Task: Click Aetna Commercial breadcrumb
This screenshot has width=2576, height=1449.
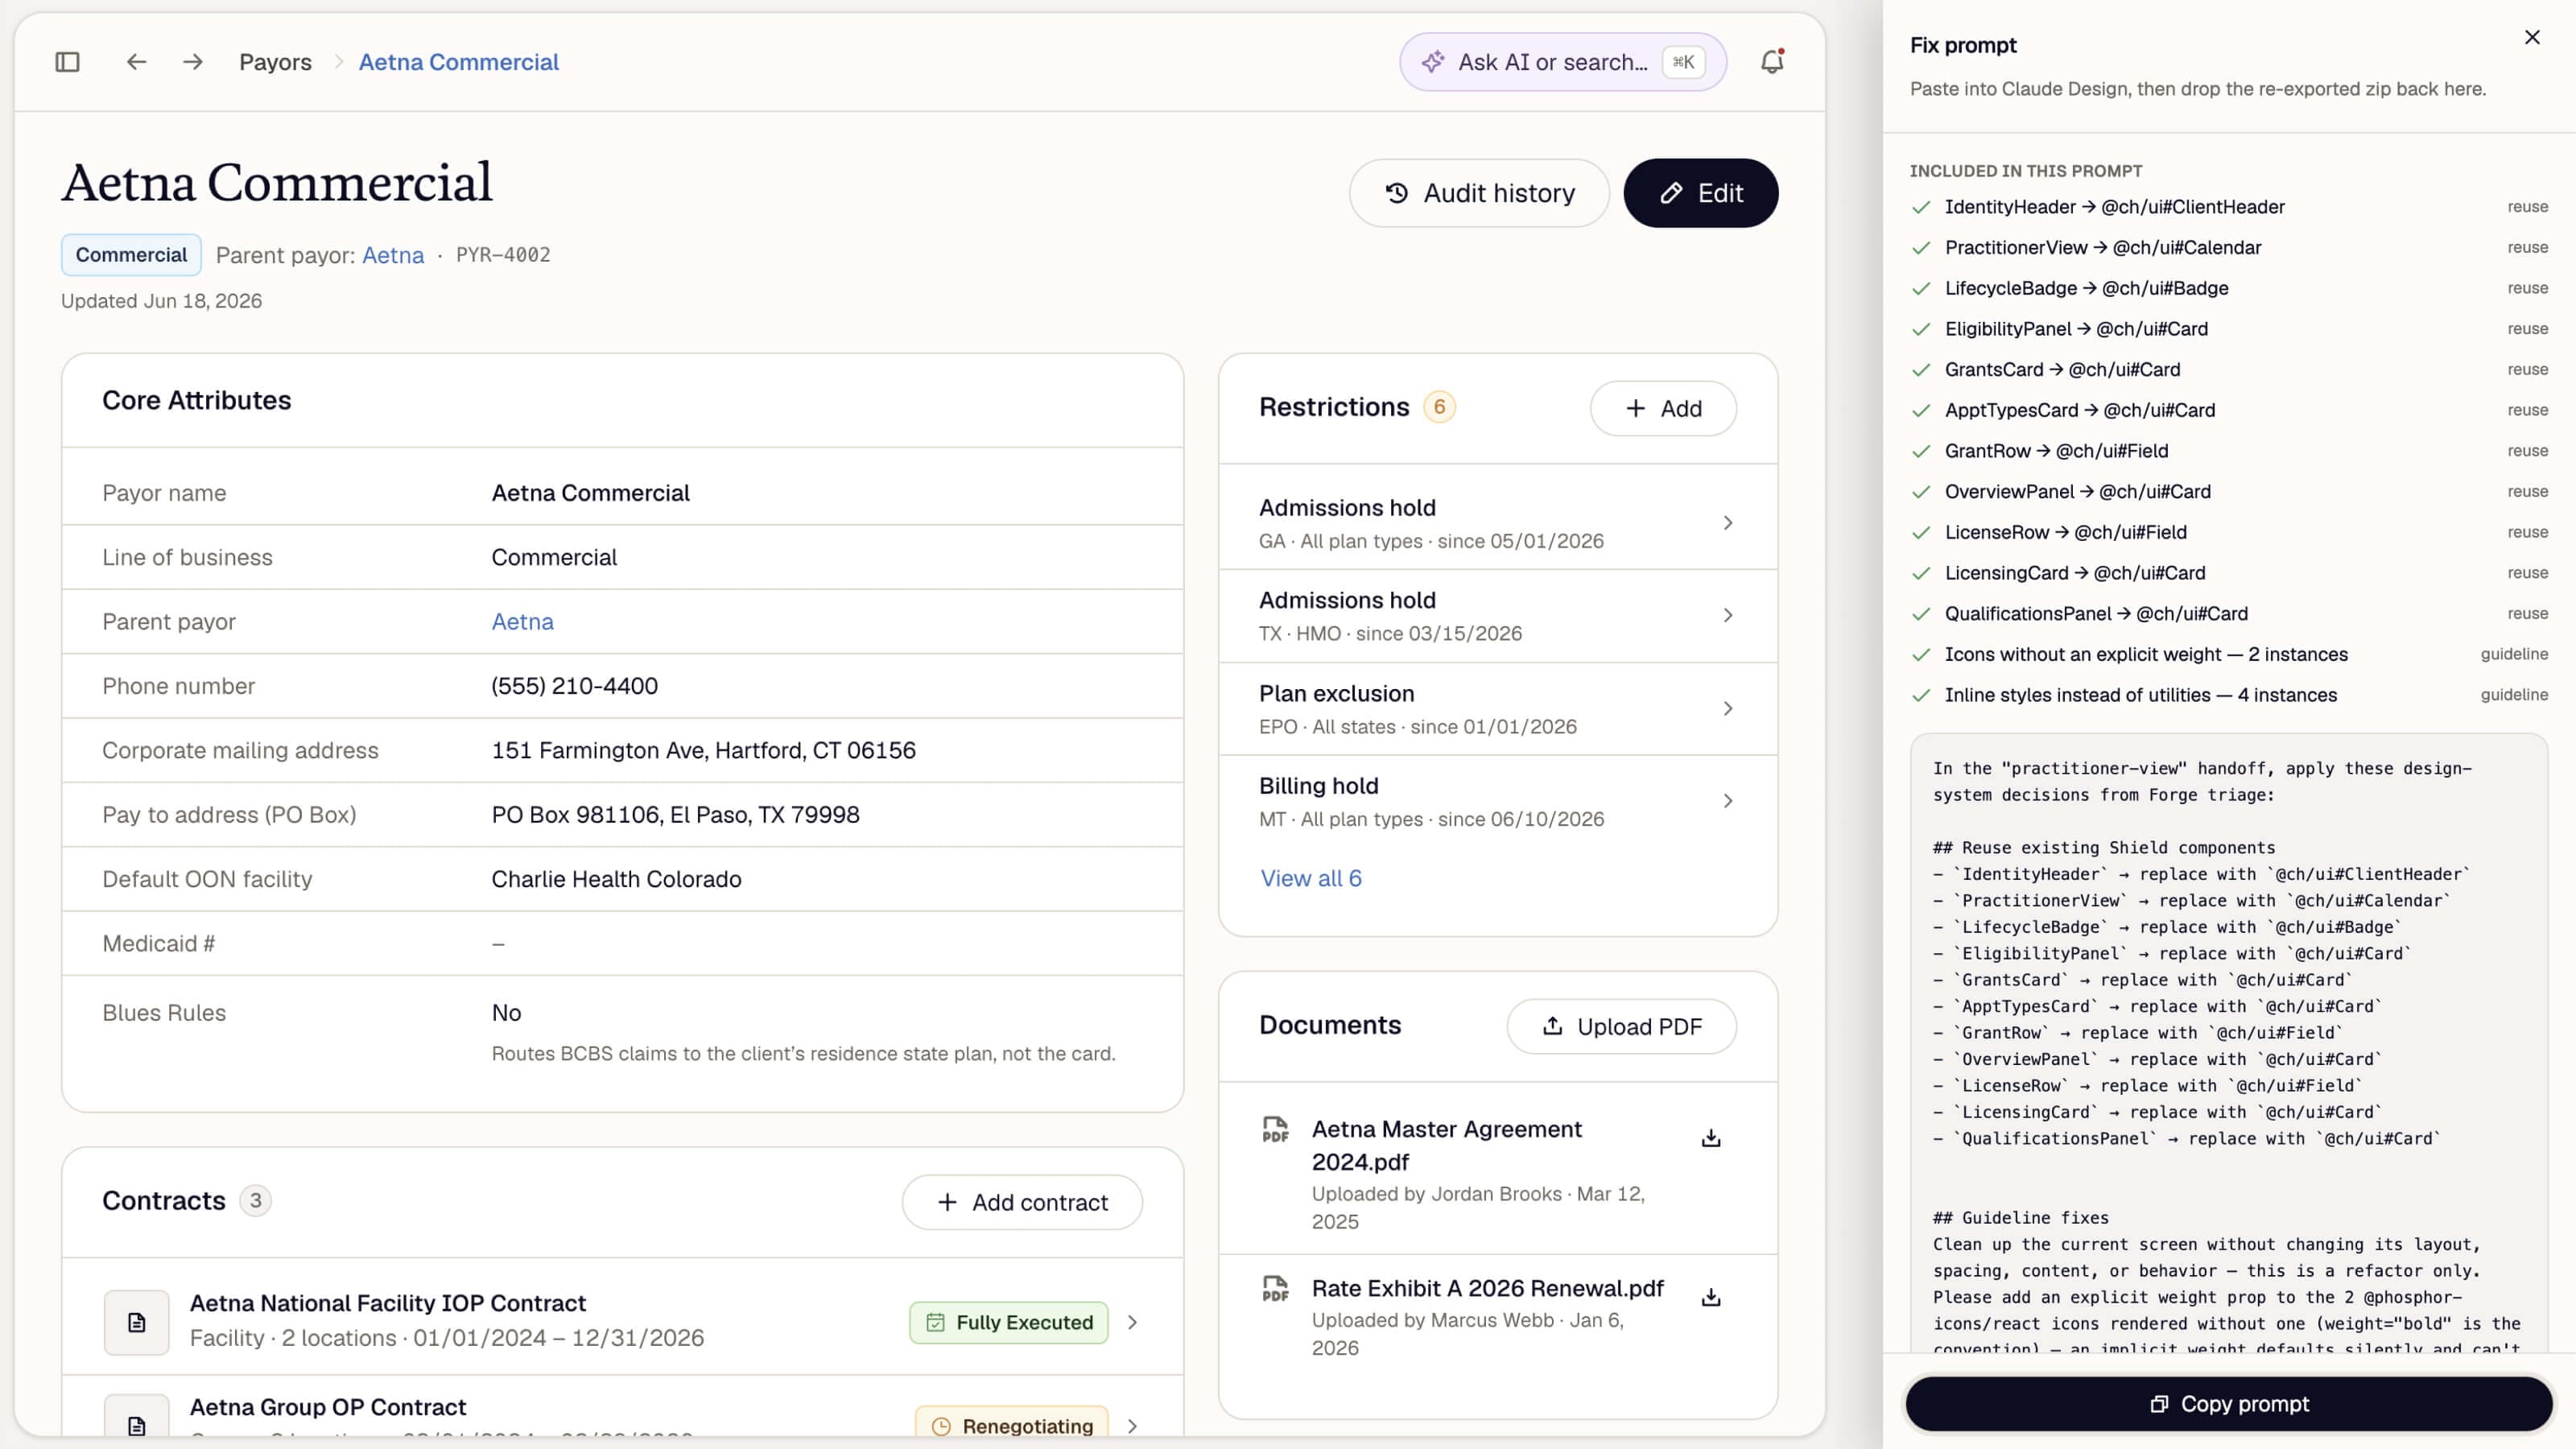Action: [x=459, y=62]
